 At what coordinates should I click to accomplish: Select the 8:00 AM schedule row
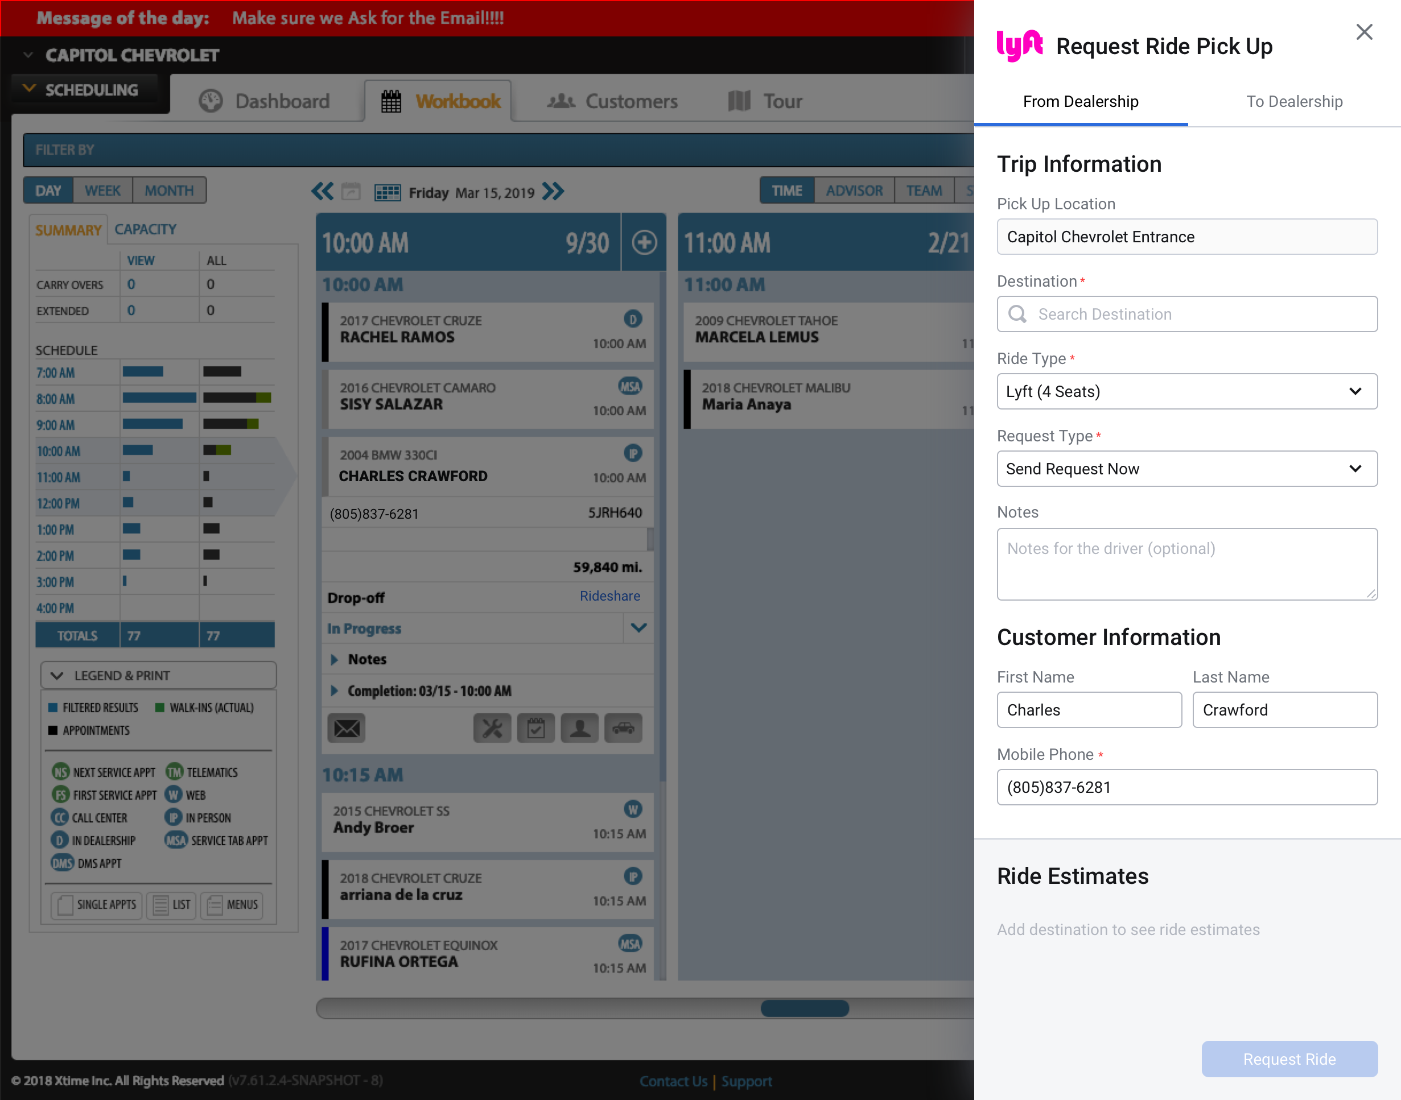point(155,398)
